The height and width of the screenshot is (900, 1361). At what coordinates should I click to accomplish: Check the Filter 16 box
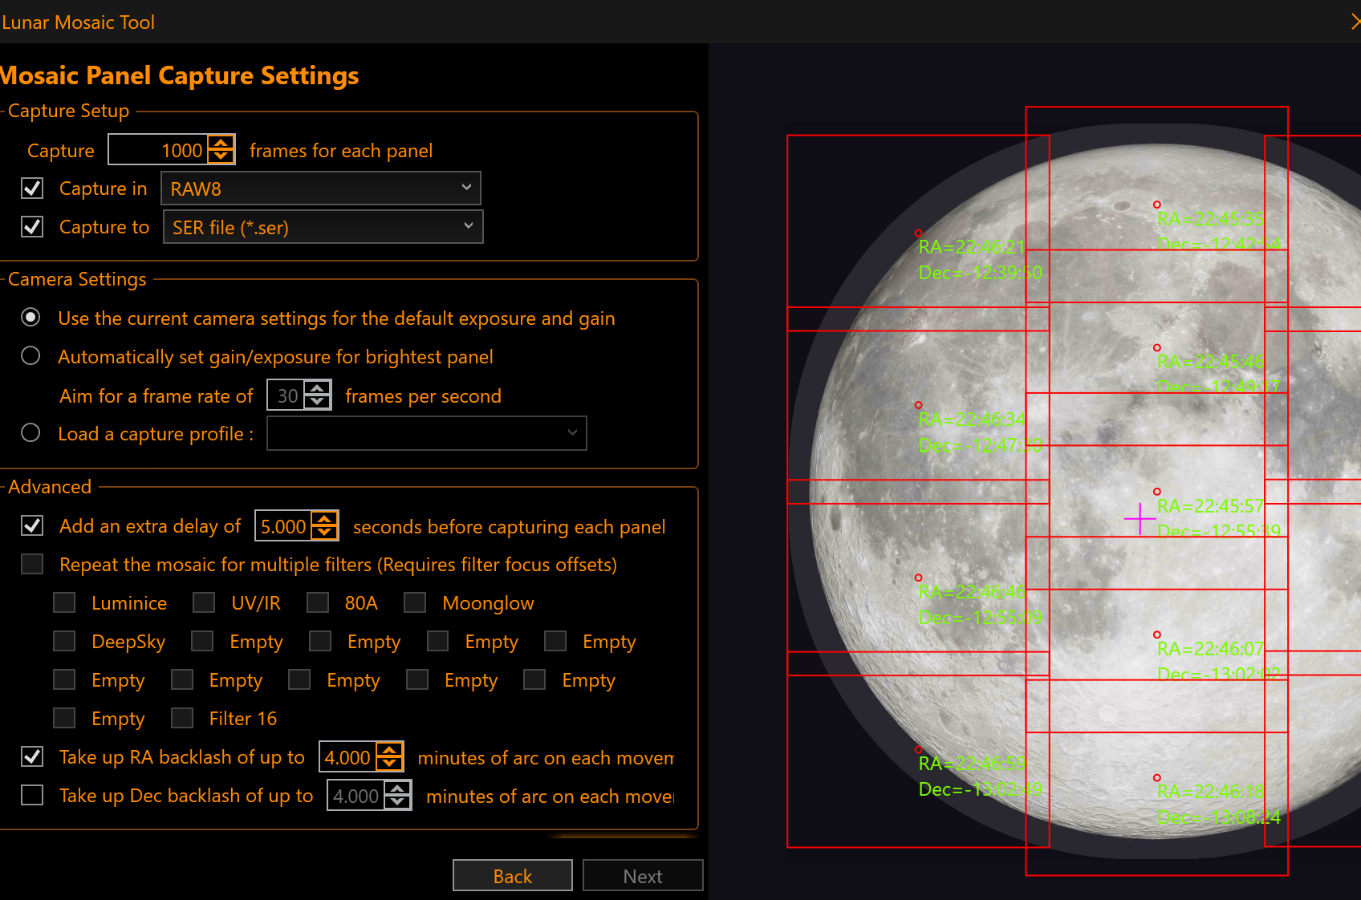[x=182, y=718]
